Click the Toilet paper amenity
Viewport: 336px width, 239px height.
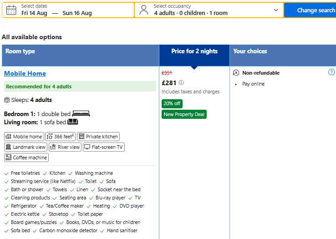pos(90,214)
